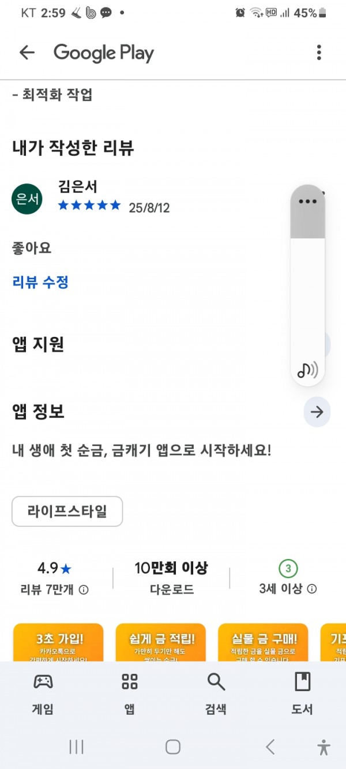346x769 pixels.
Task: Open the 3초 가입 screenshot thumbnail
Action: pyautogui.click(x=58, y=642)
